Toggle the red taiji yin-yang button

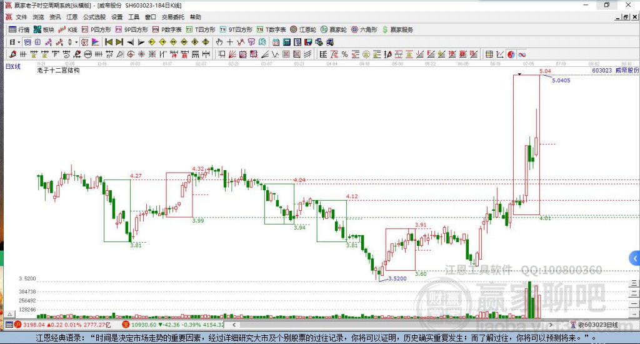pos(511,54)
